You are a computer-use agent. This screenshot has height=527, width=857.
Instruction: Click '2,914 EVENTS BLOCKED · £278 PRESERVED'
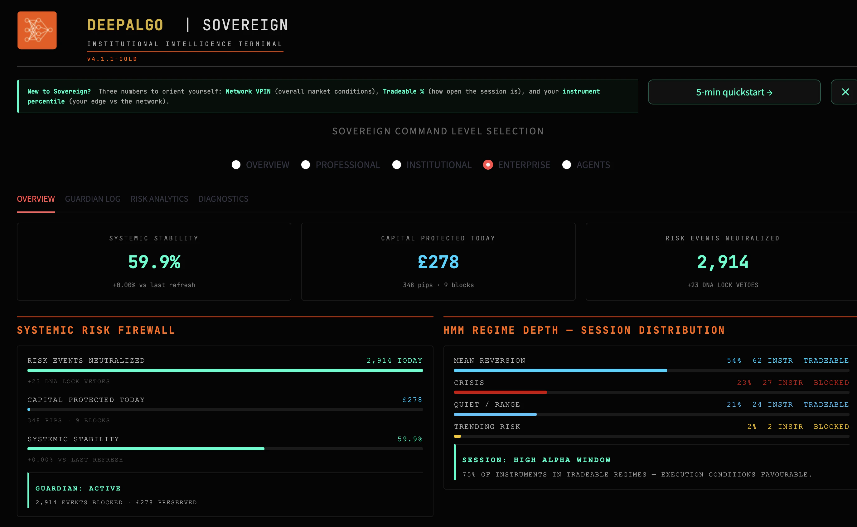(116, 503)
